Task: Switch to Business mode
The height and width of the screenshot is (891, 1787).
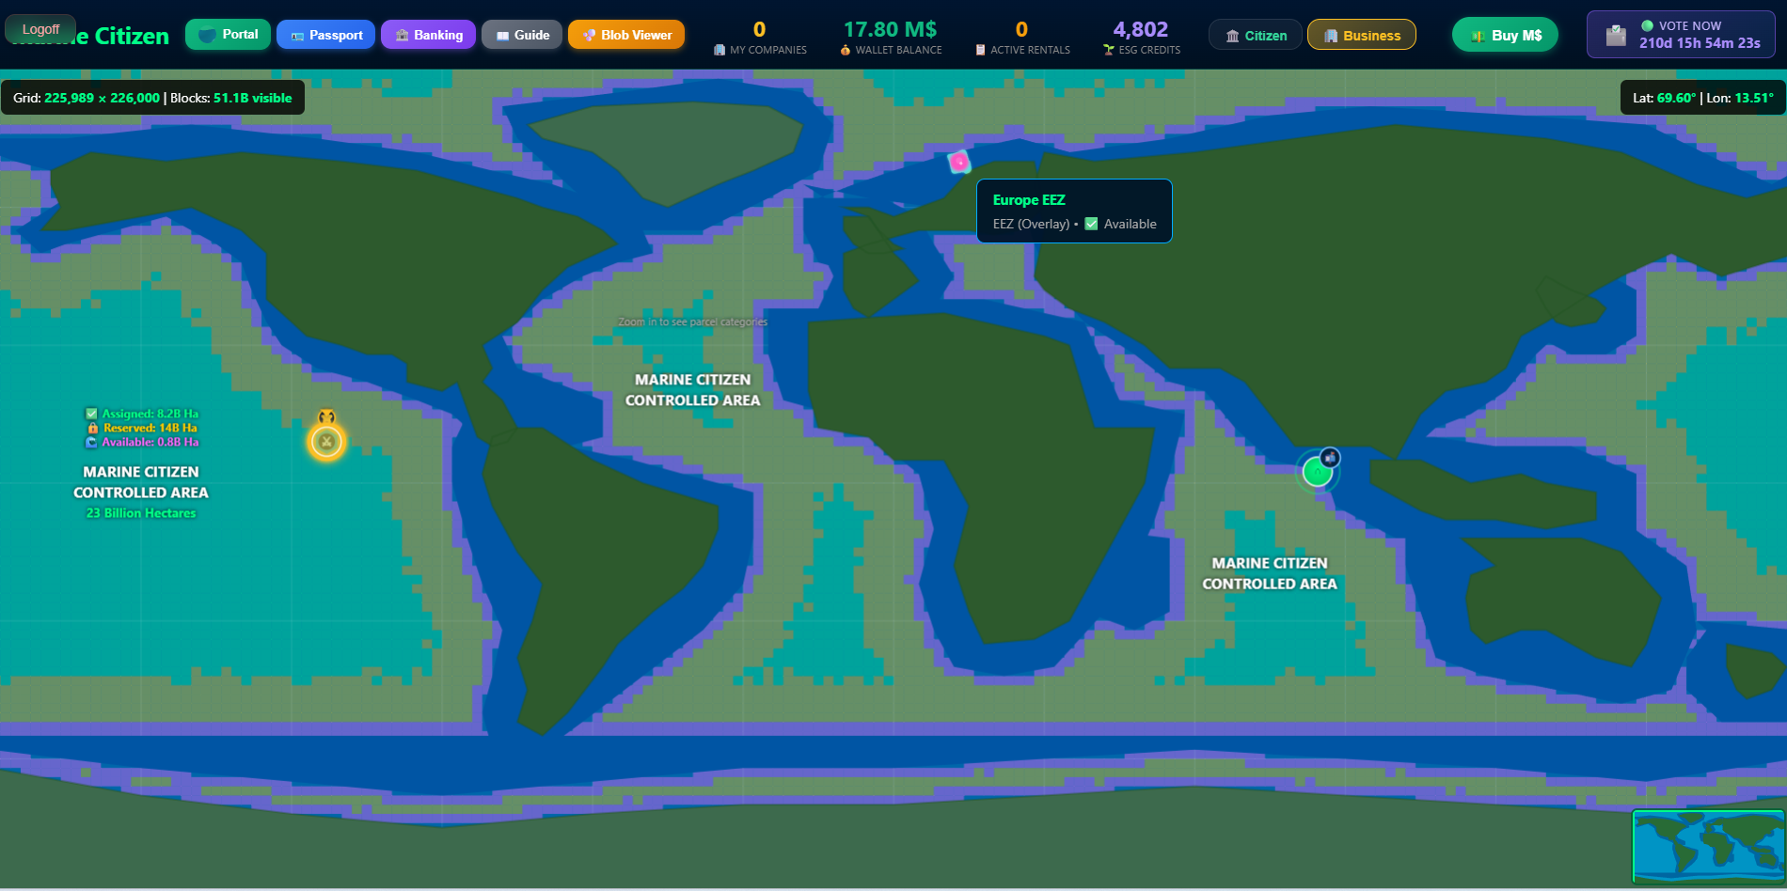Action: point(1361,36)
